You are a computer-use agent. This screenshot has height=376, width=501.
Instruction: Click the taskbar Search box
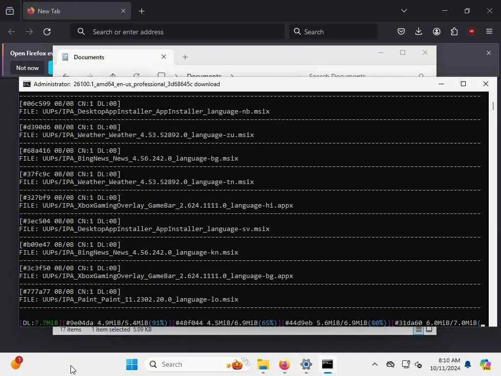(198, 364)
